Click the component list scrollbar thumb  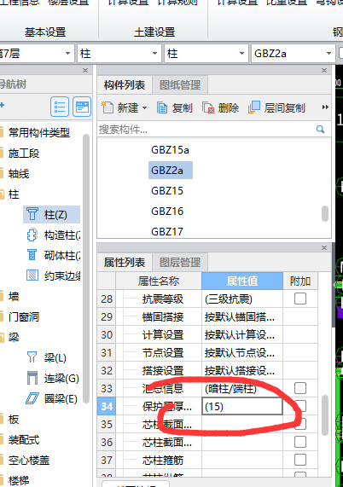pyautogui.click(x=325, y=213)
